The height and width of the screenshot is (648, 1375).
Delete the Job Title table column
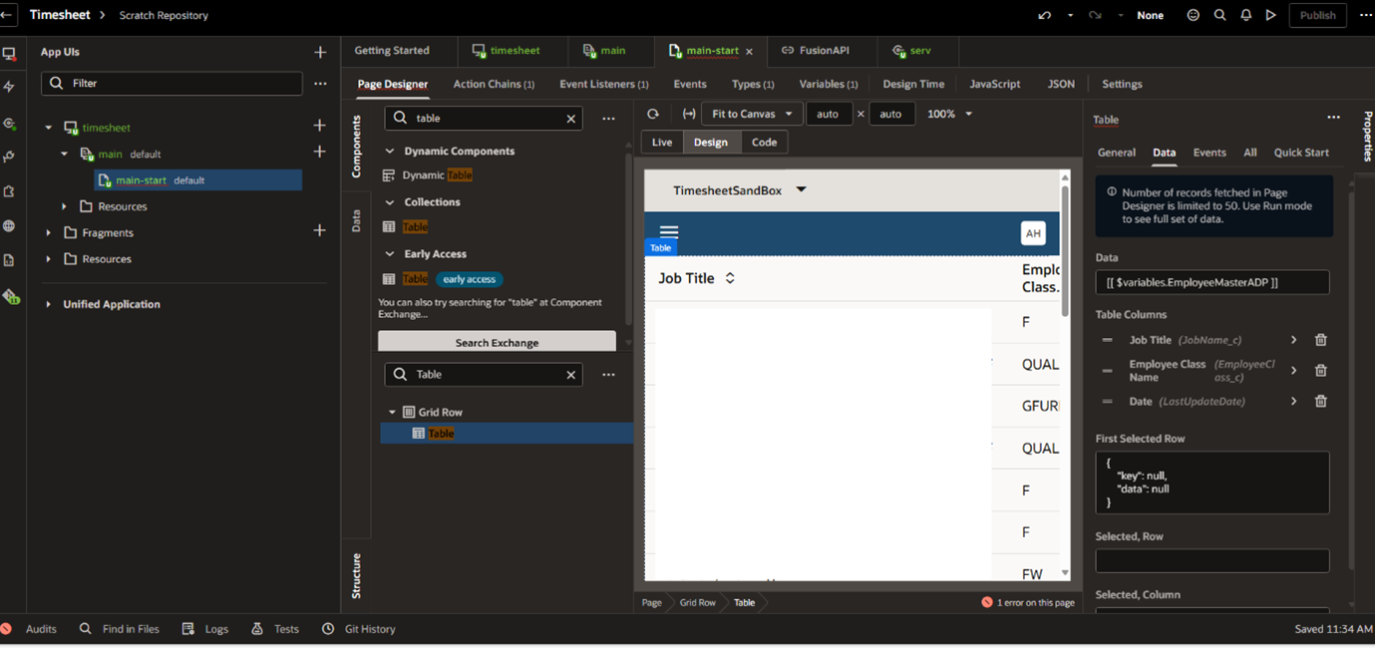point(1320,340)
